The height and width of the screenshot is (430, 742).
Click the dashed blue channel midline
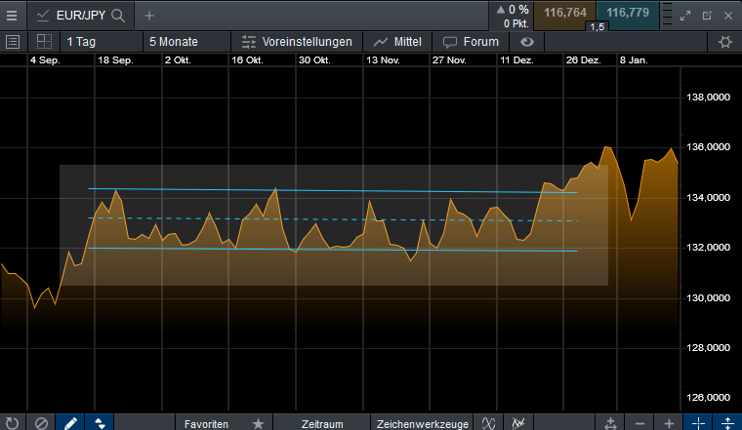[x=391, y=219]
